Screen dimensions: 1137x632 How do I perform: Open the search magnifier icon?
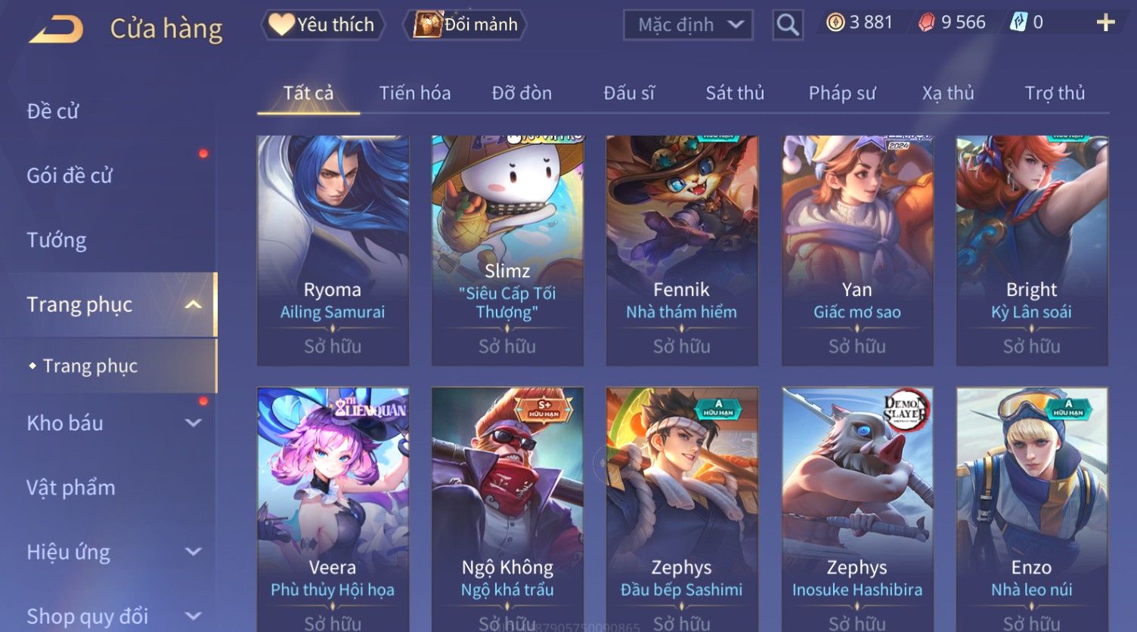coord(788,25)
